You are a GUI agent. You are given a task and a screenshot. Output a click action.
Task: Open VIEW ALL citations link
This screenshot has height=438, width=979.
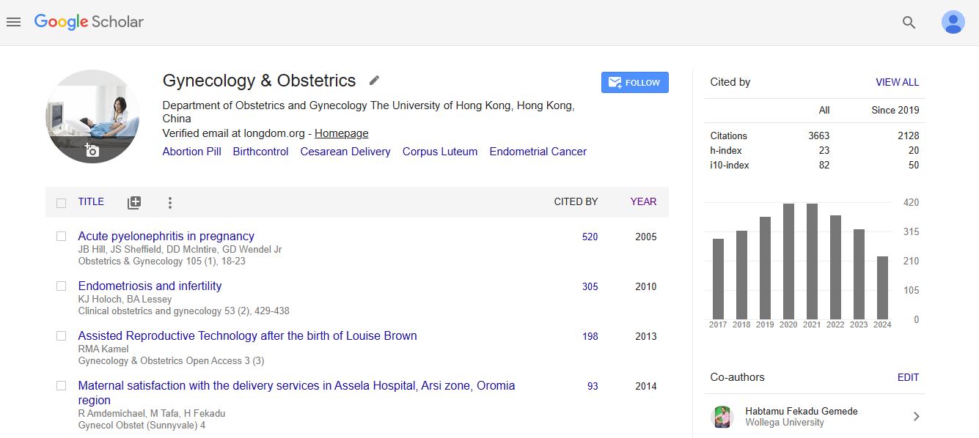[897, 83]
